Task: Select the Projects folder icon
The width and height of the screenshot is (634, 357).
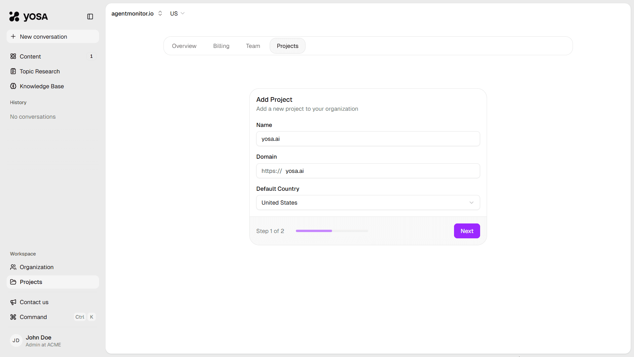Action: [13, 282]
